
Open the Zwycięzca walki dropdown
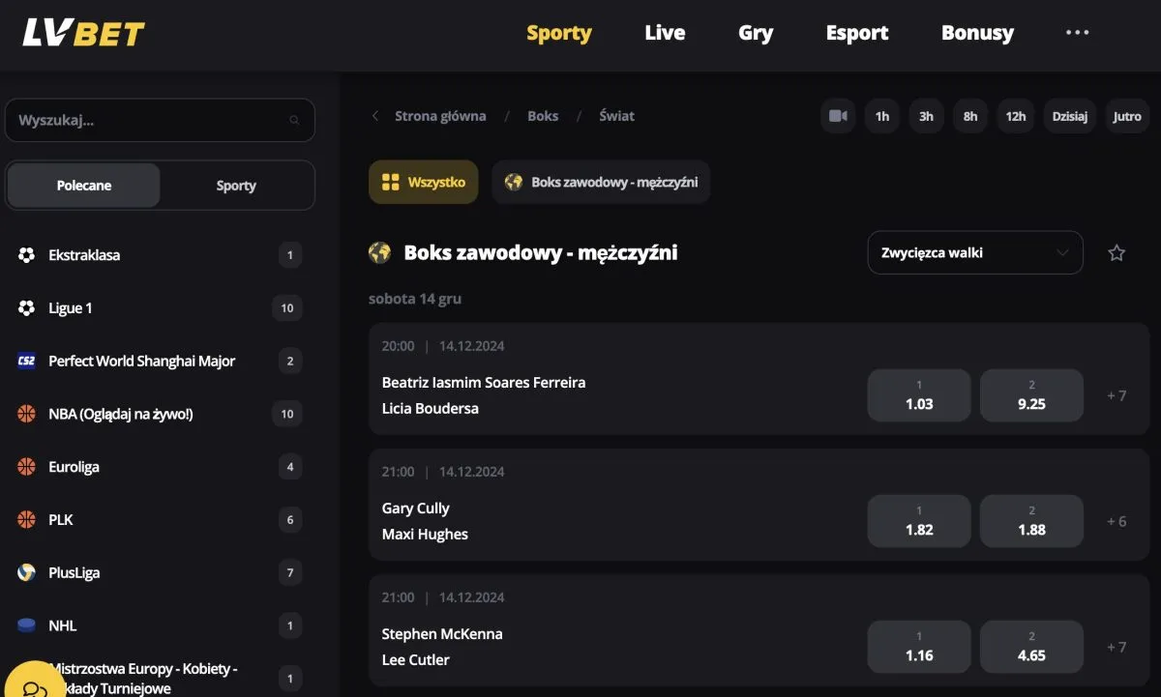(x=974, y=253)
